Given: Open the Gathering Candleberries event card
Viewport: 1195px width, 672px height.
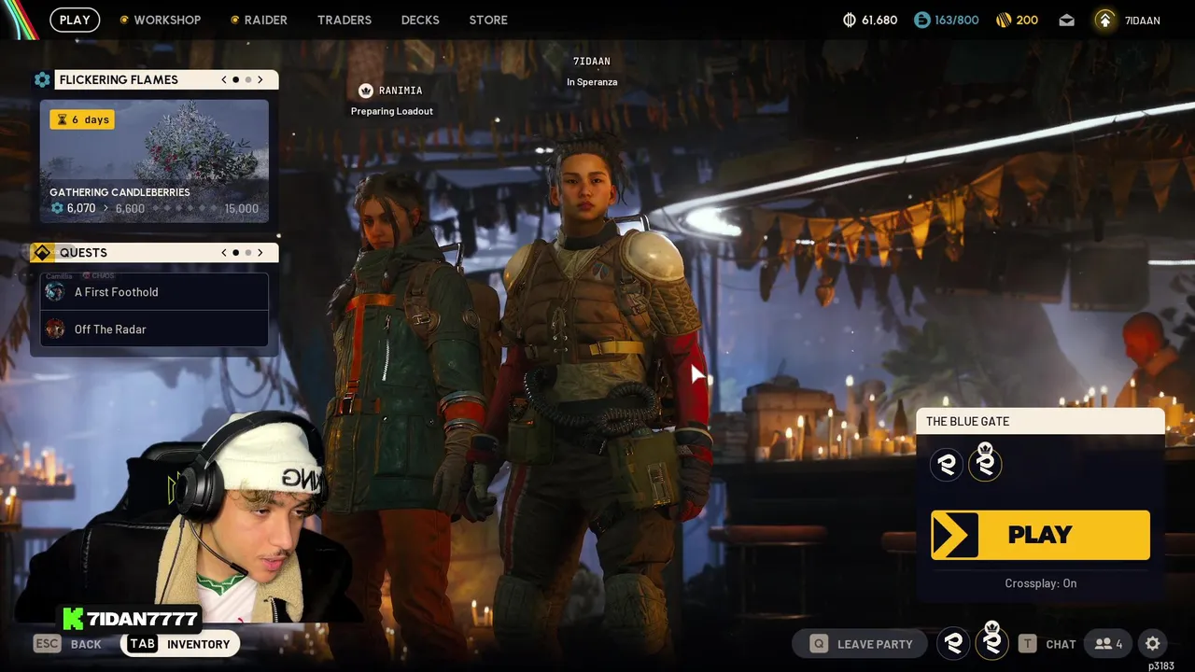Looking at the screenshot, I should pyautogui.click(x=154, y=161).
